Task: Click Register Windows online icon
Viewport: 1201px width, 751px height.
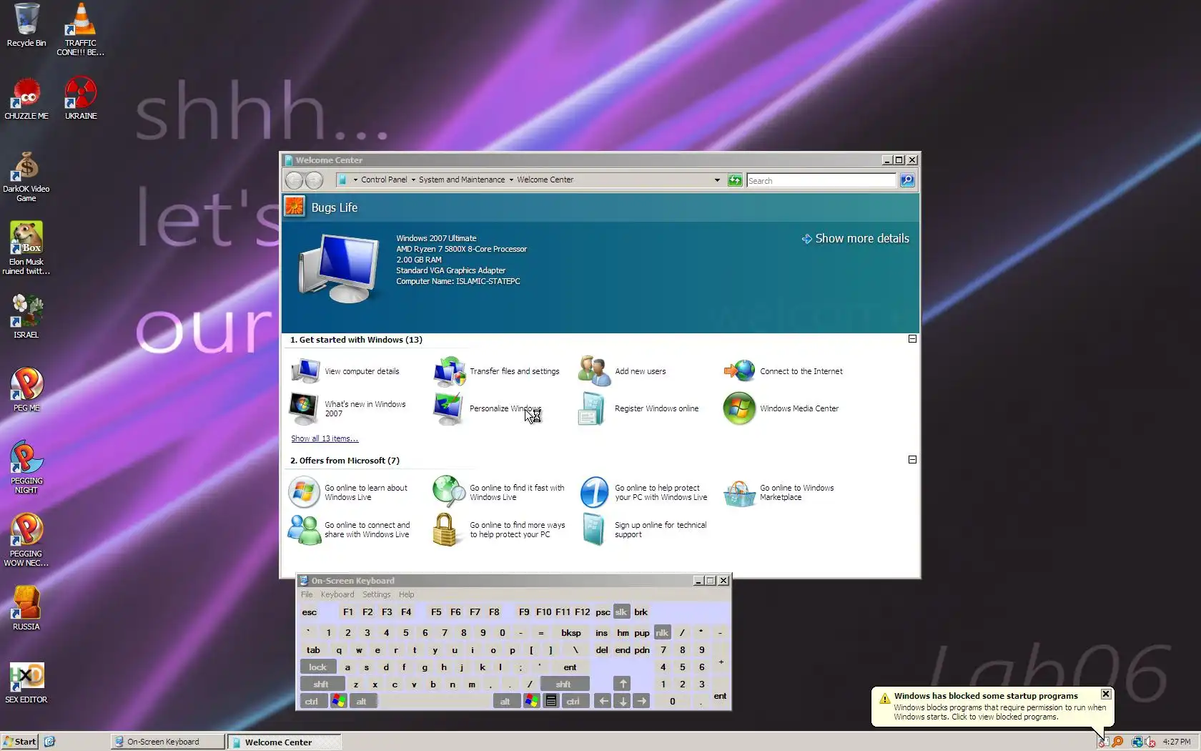Action: point(592,408)
